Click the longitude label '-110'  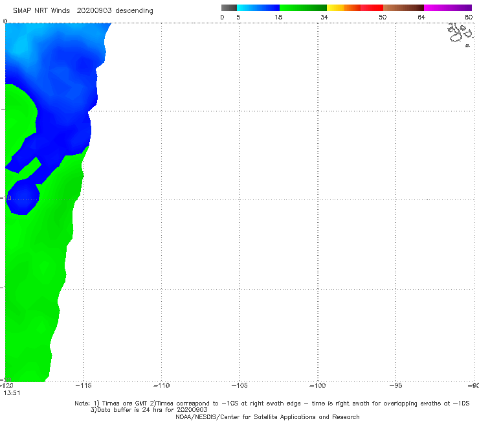click(x=161, y=386)
